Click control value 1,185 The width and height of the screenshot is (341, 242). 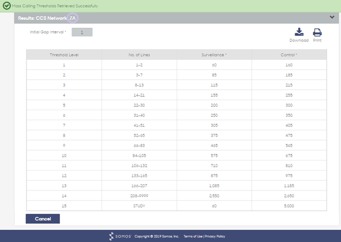pyautogui.click(x=289, y=186)
